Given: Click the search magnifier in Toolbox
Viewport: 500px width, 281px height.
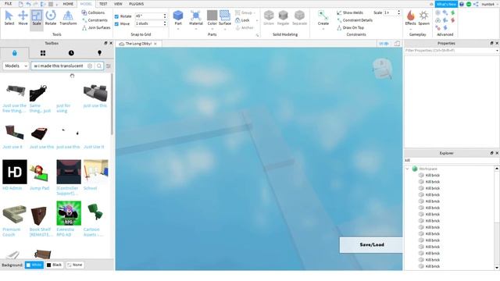Looking at the screenshot, I should coord(99,66).
